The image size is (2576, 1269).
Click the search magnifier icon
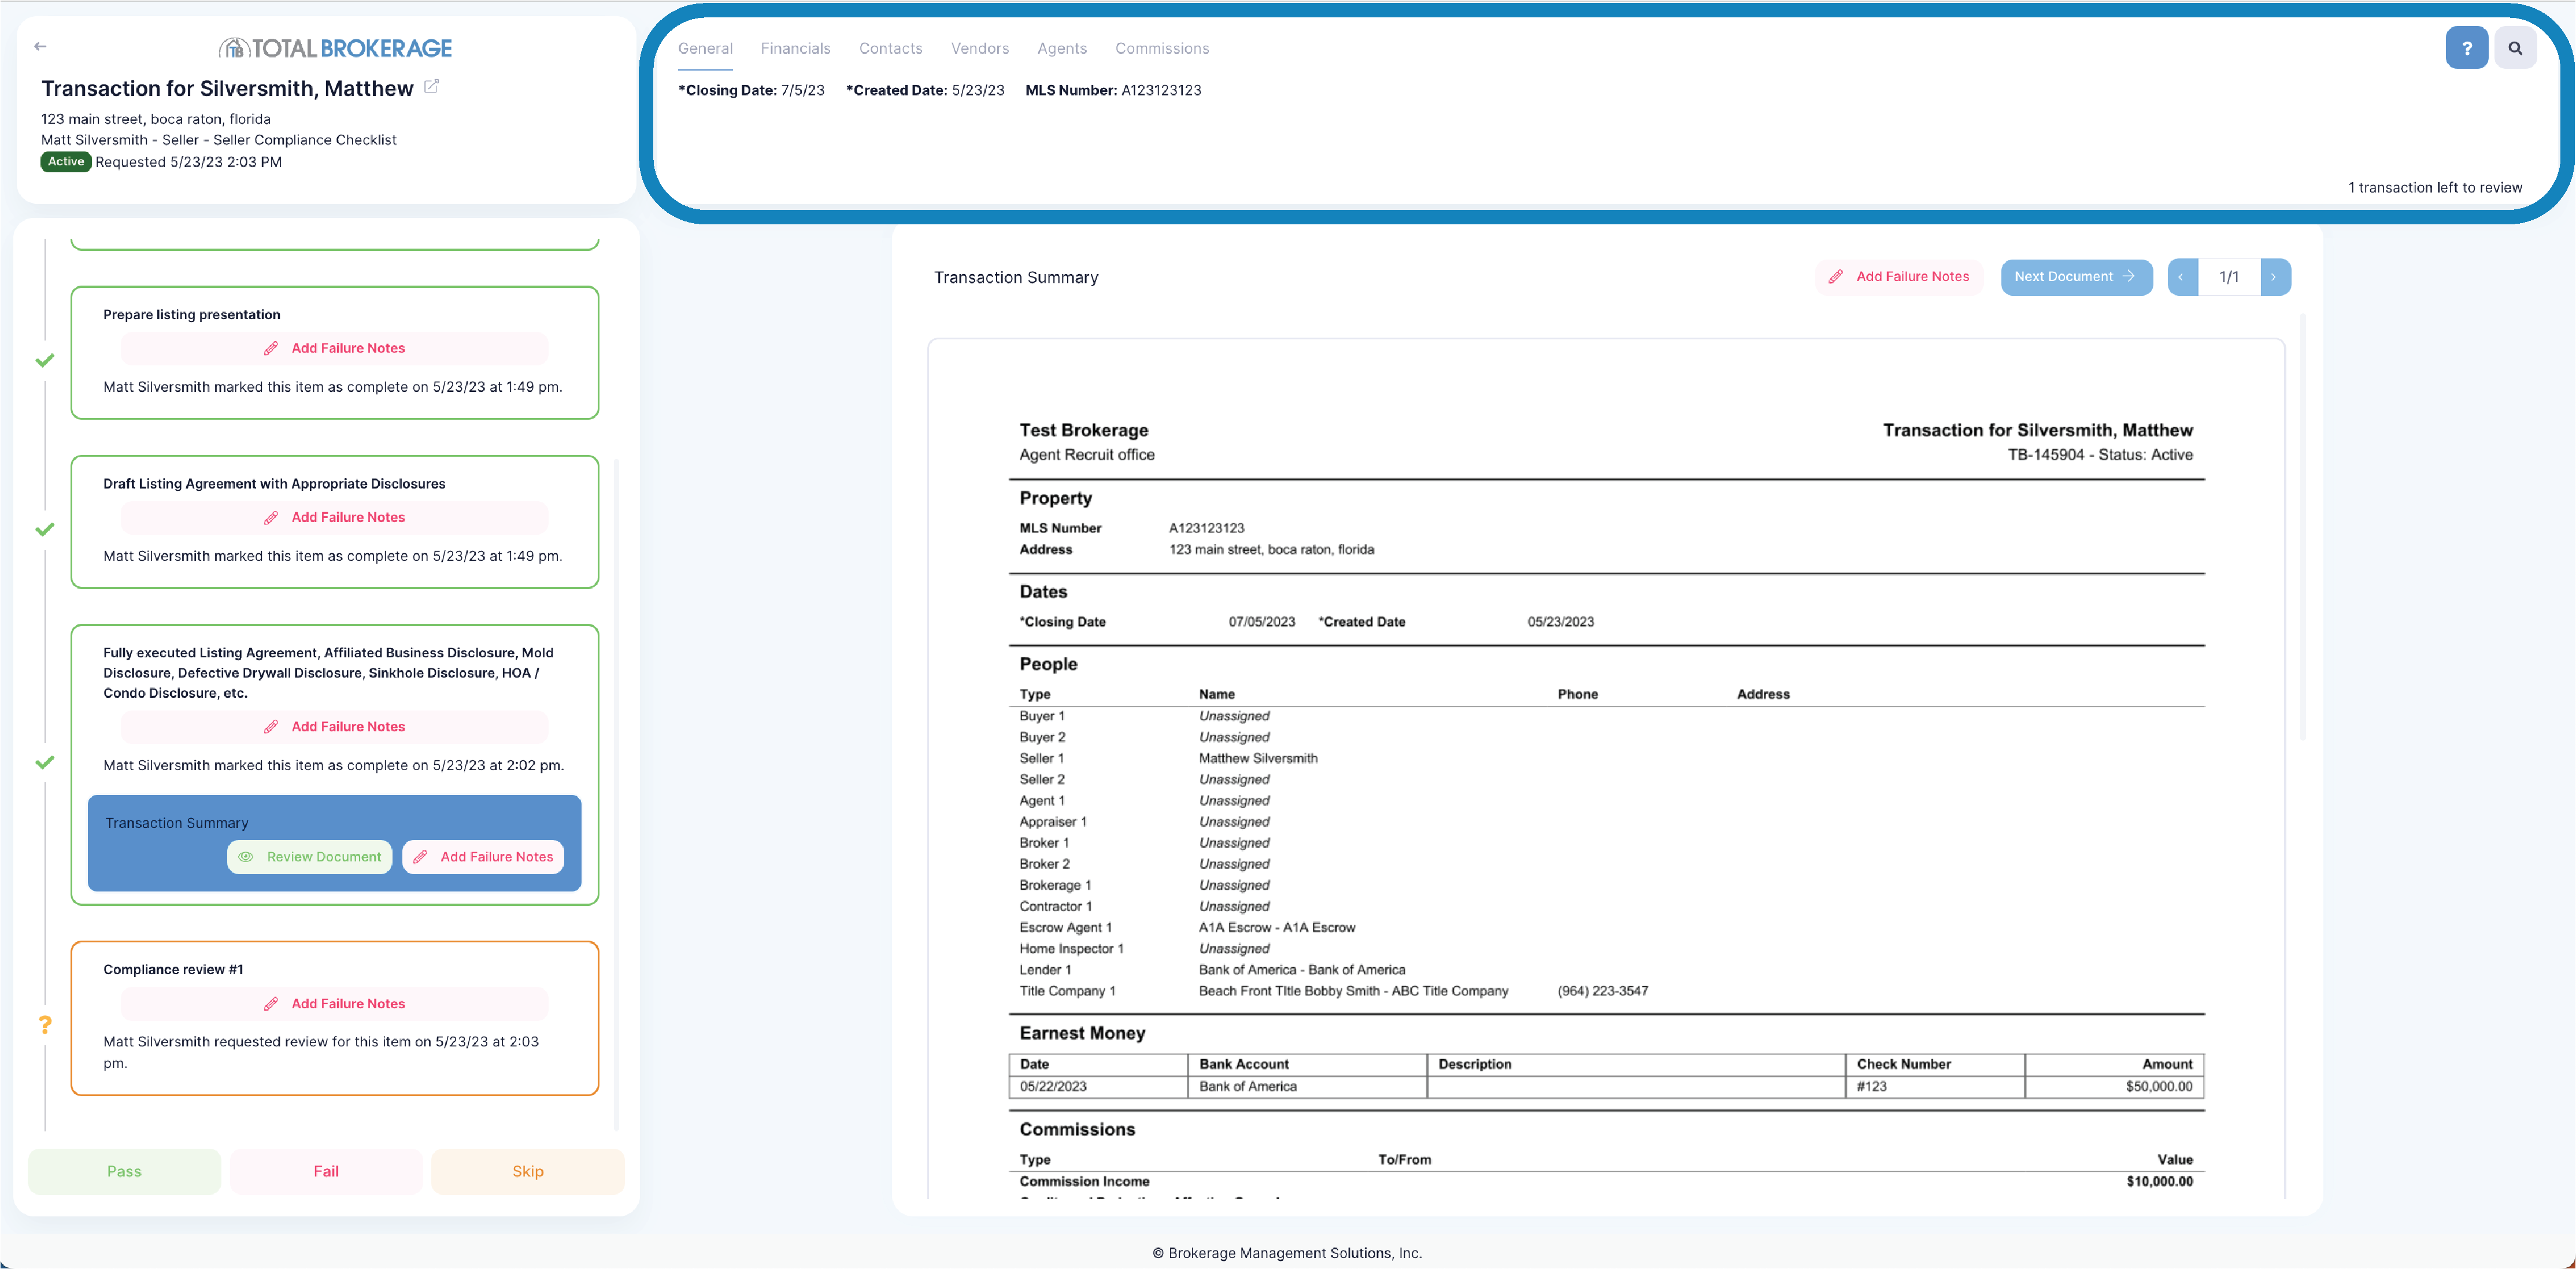coord(2515,48)
